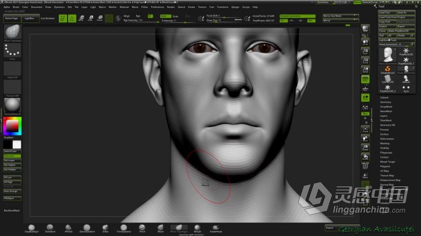Click the Rotate transform icon in top shelf
421x236 pixels.
pyautogui.click(x=100, y=18)
